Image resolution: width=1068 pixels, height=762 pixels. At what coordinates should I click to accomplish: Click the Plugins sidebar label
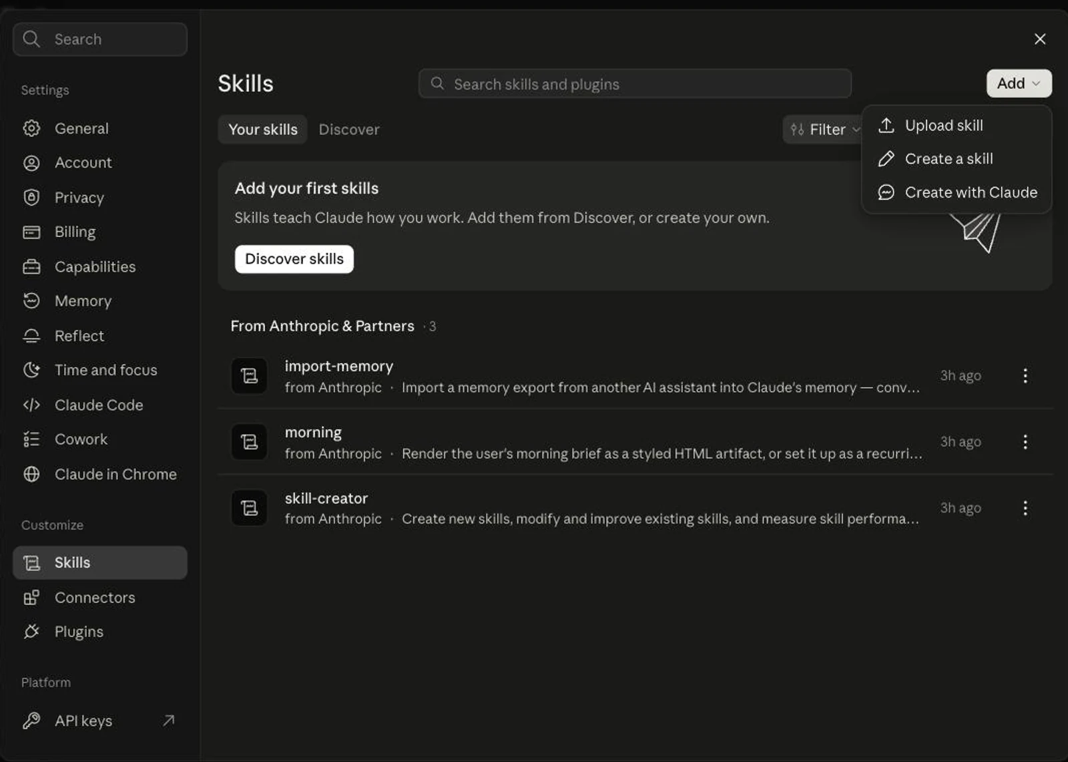(79, 632)
